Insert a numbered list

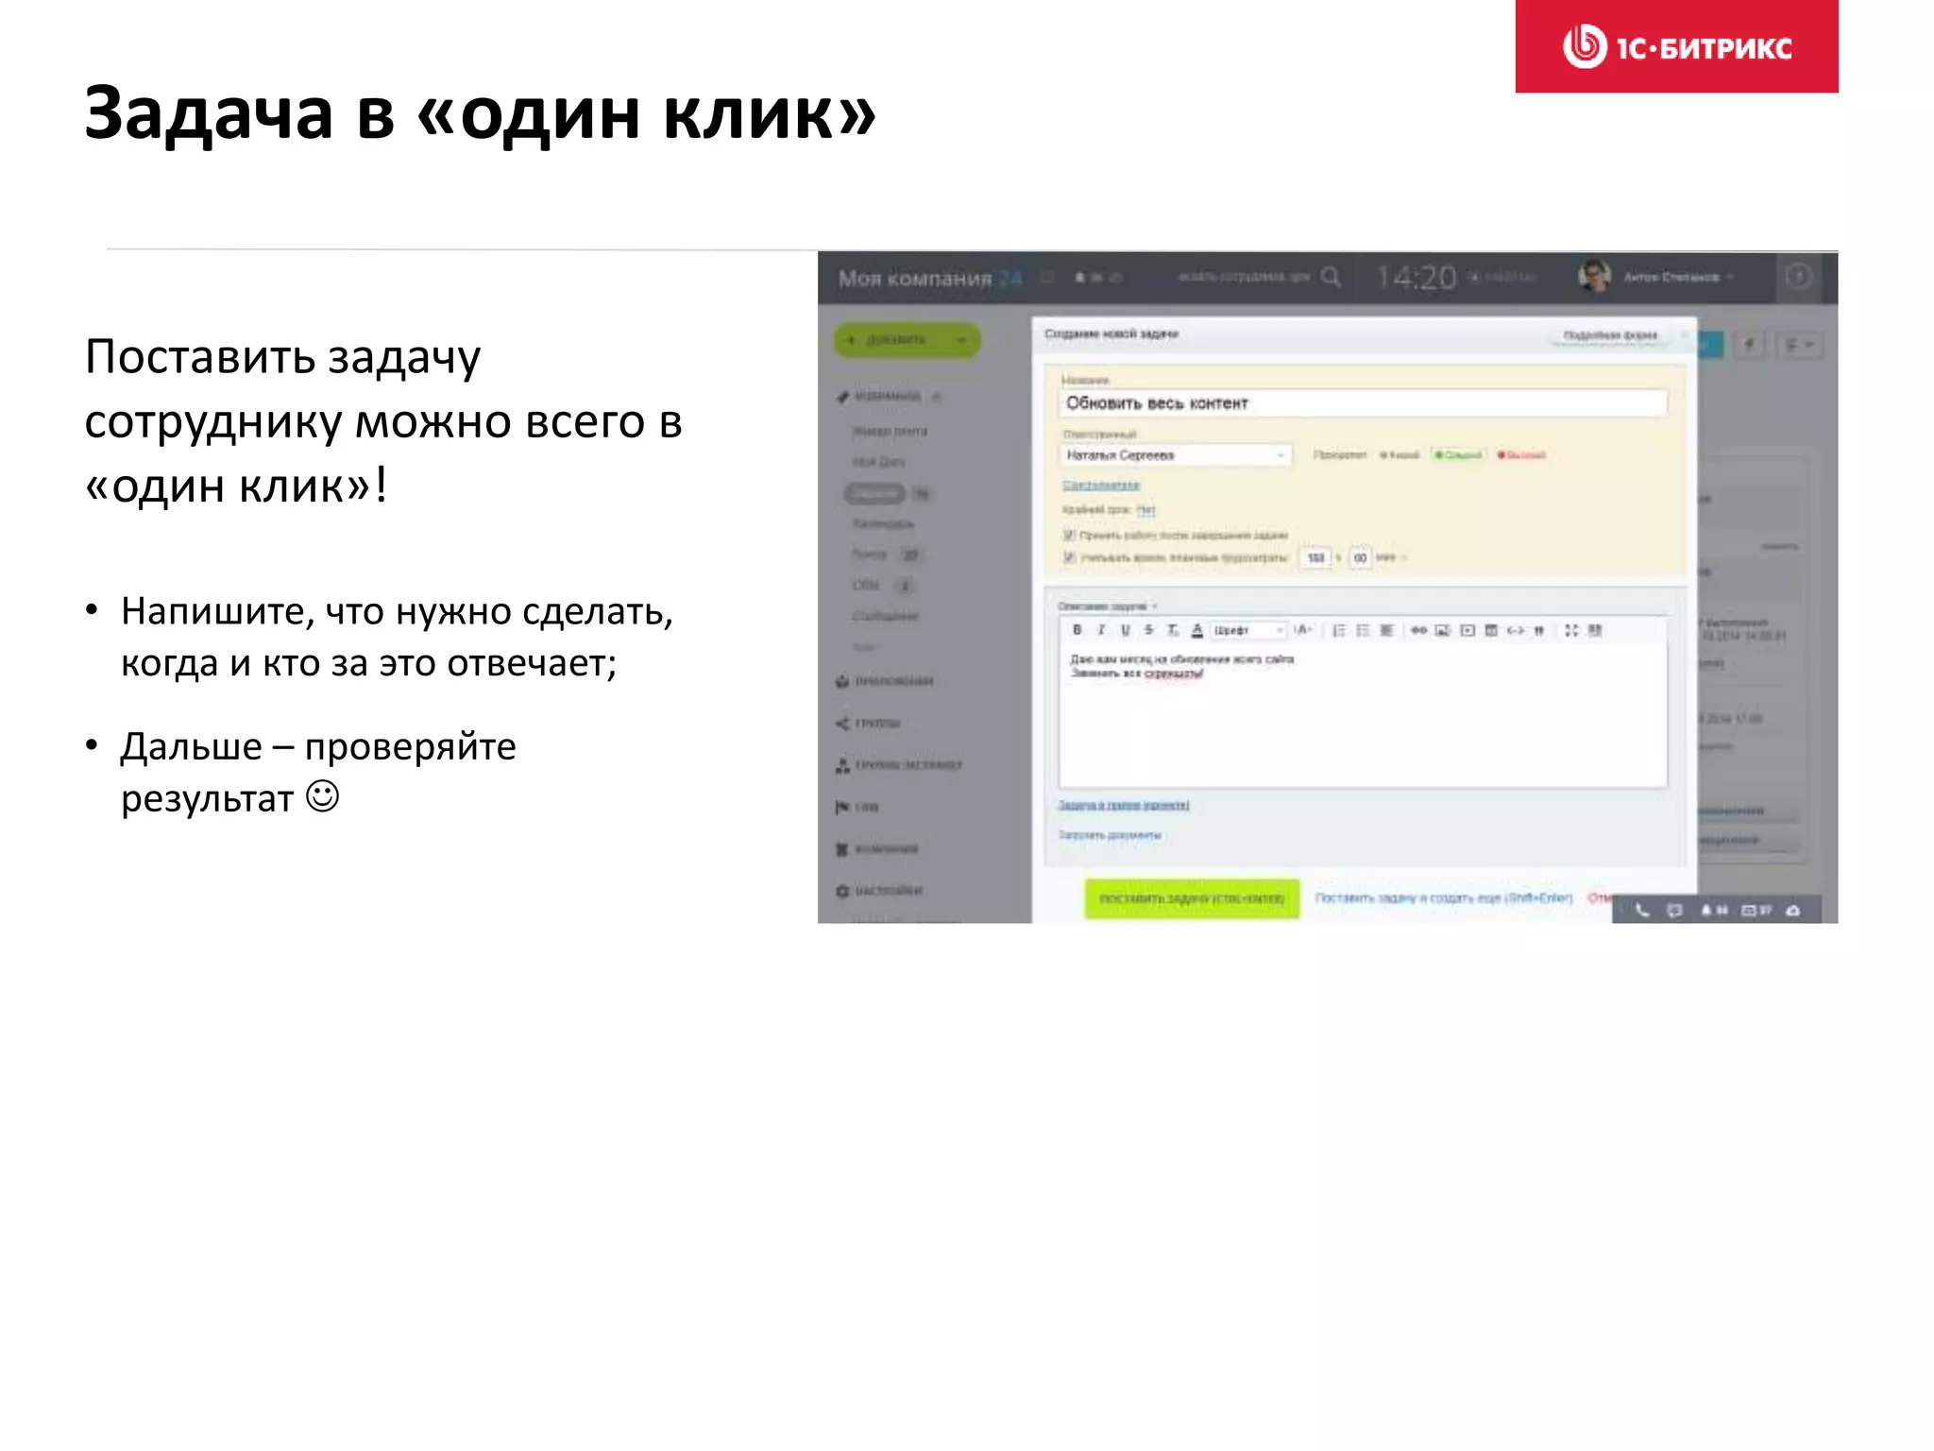1339,630
